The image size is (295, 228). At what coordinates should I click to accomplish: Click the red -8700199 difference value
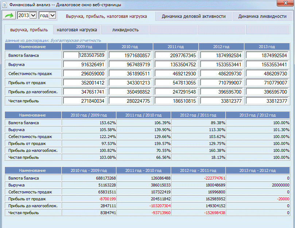107,199
